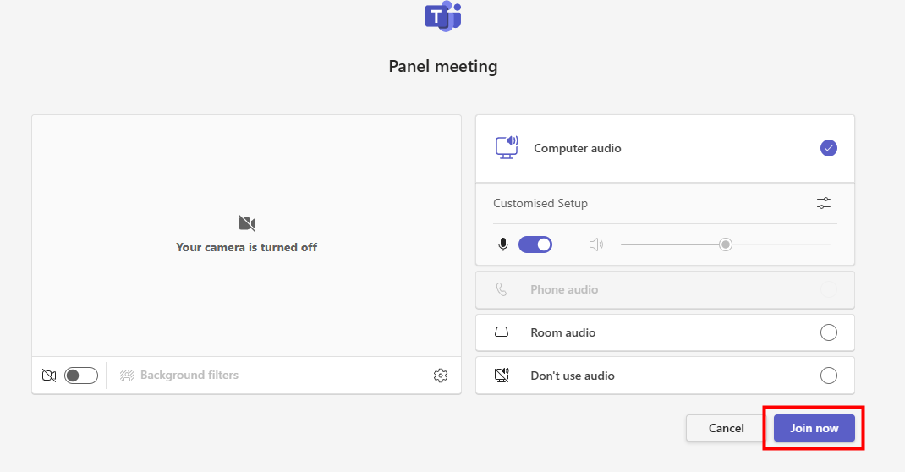Click the Computer audio monitor icon
This screenshot has width=905, height=472.
tap(507, 148)
